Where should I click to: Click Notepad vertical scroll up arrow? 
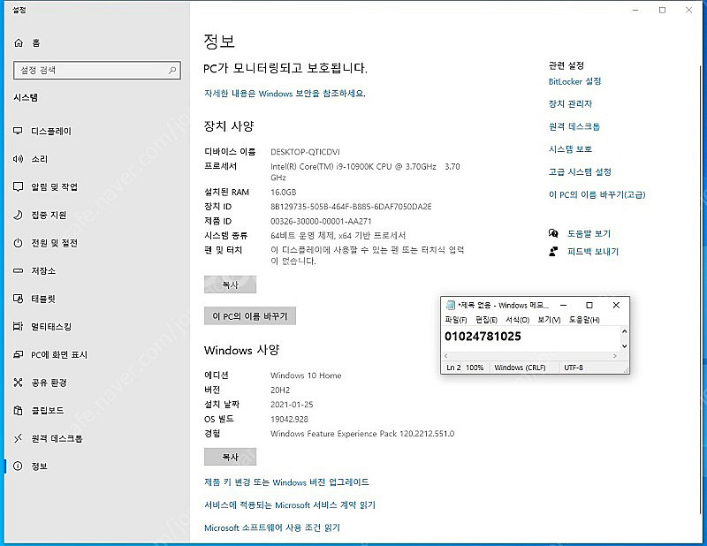pos(625,331)
